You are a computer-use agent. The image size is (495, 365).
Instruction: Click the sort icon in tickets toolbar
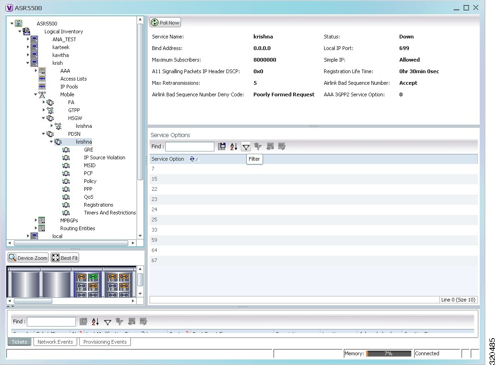(x=95, y=322)
